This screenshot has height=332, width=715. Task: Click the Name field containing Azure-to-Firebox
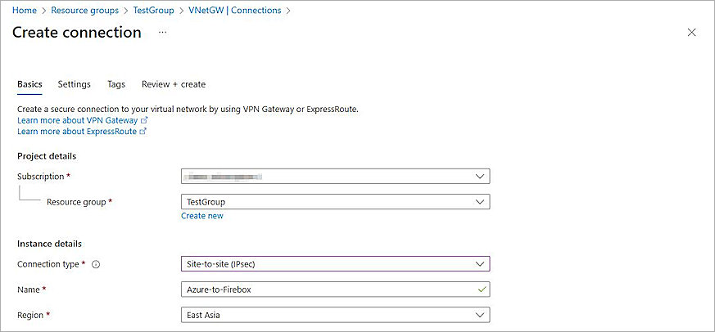[328, 289]
